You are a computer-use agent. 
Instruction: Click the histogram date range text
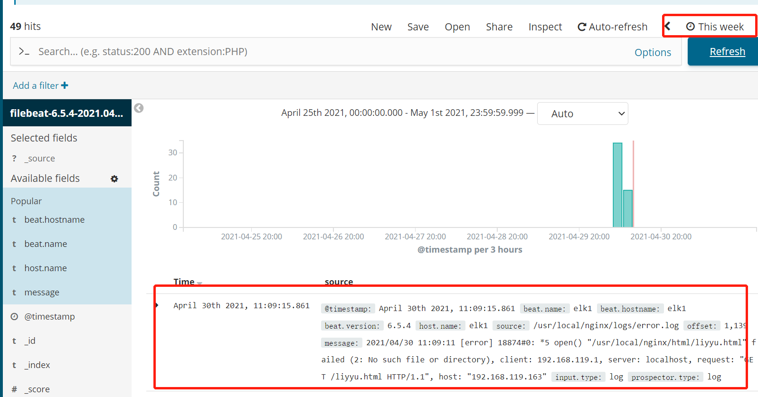click(x=402, y=113)
